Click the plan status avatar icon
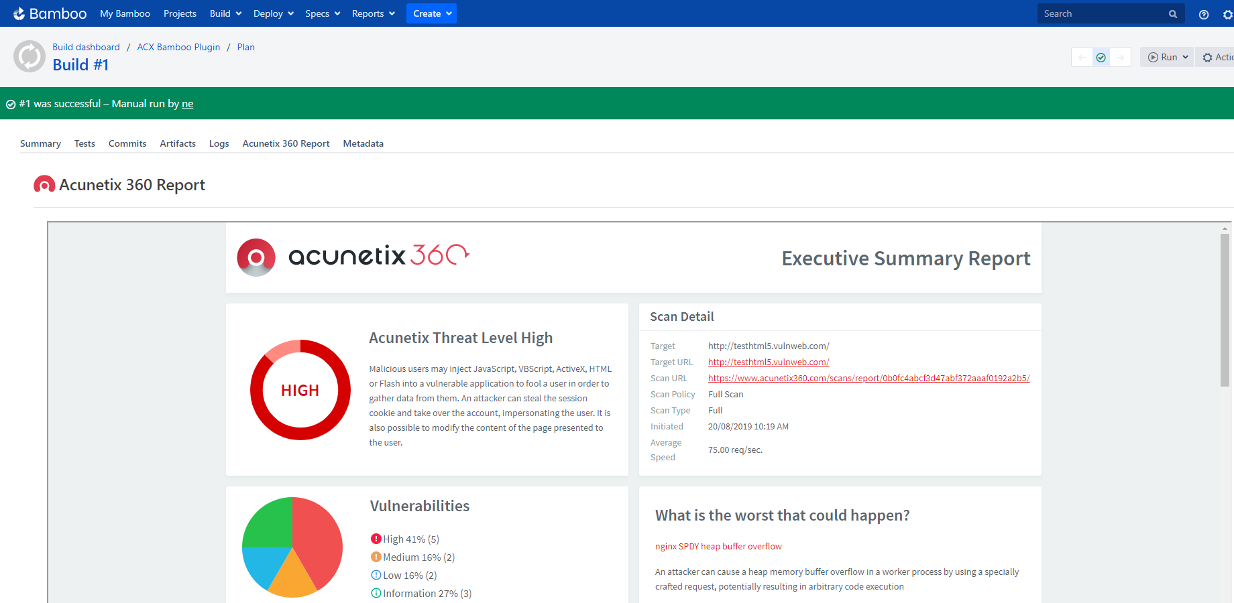1234x603 pixels. [x=30, y=56]
